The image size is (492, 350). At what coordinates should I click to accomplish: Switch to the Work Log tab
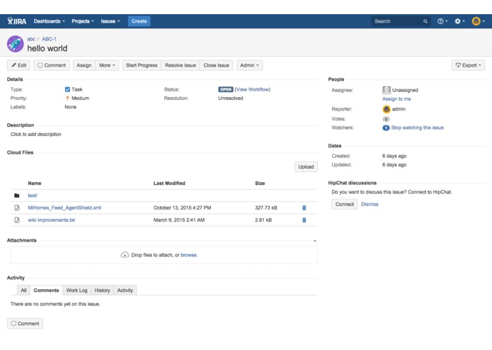pos(77,290)
